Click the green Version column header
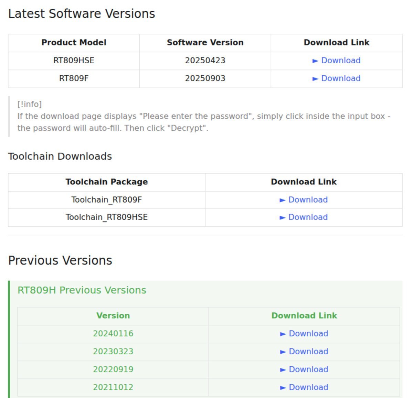The image size is (413, 398). tap(113, 316)
